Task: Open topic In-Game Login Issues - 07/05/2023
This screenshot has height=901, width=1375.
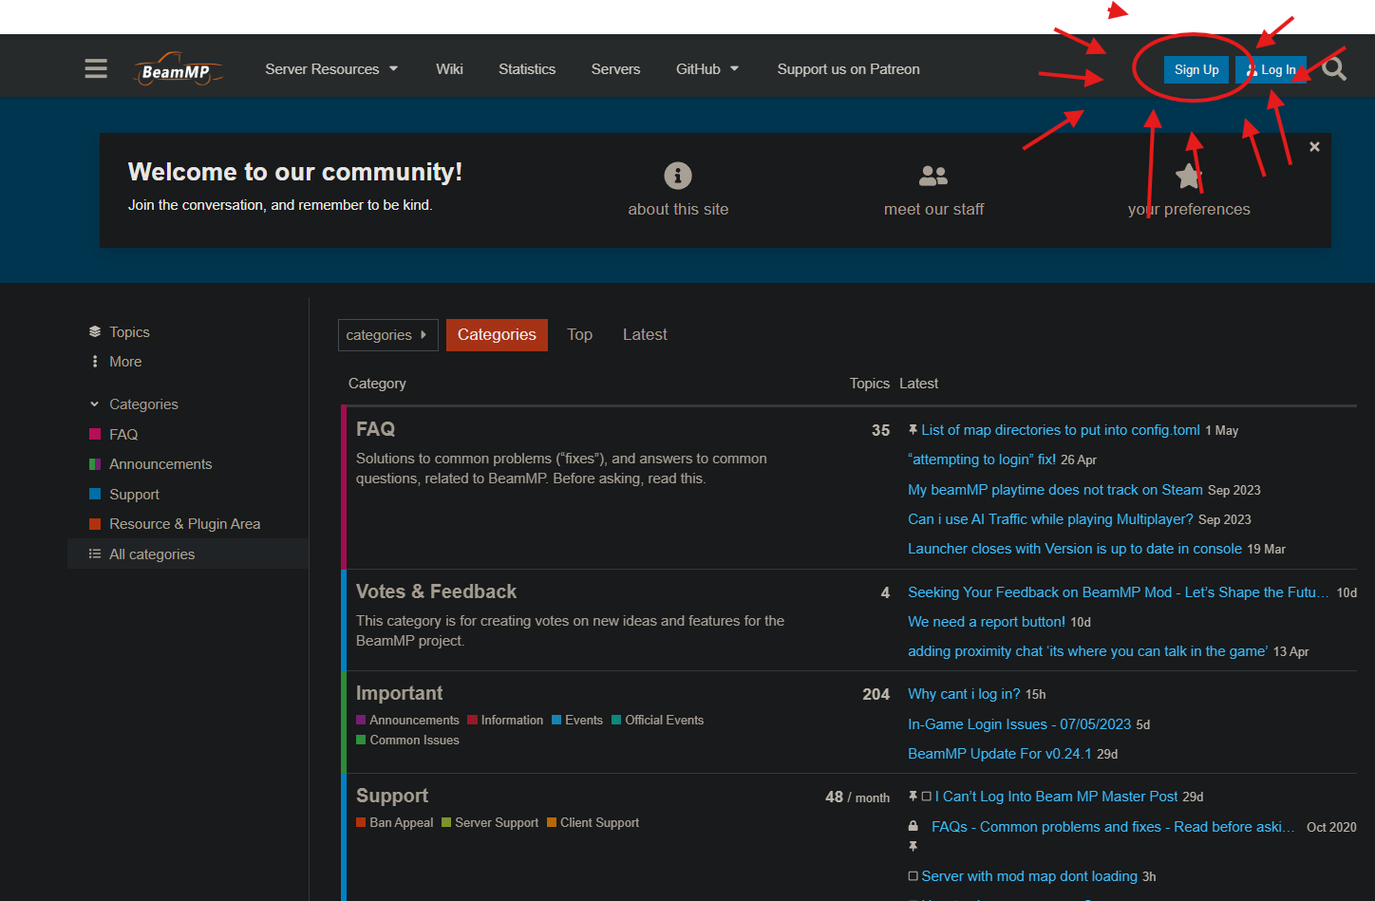Action: (1019, 724)
